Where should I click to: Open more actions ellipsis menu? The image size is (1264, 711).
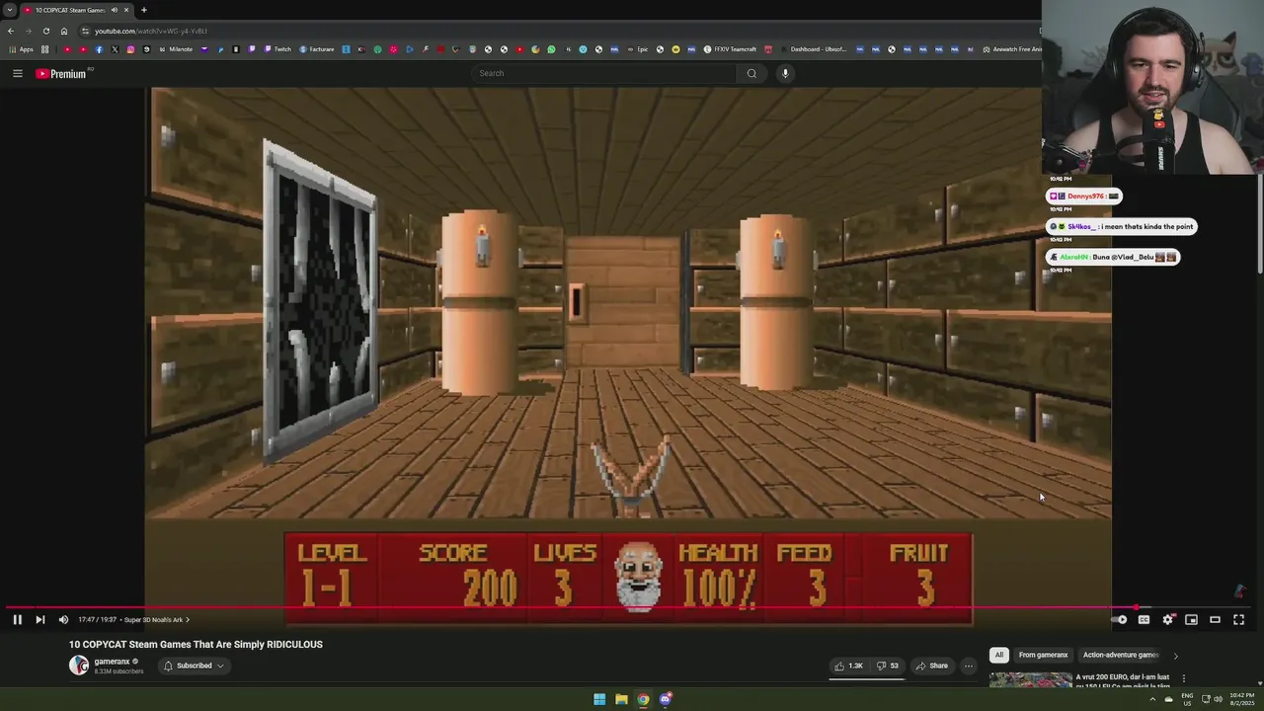[x=969, y=666]
